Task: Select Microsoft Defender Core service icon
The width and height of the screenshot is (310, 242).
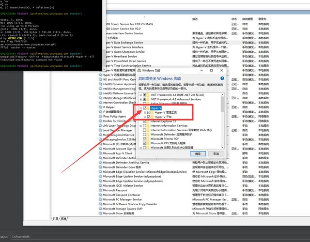Action: pos(100,167)
